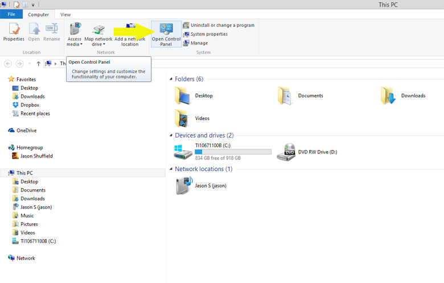Open the Jason S (jason) network location
The image size is (444, 283).
184,186
